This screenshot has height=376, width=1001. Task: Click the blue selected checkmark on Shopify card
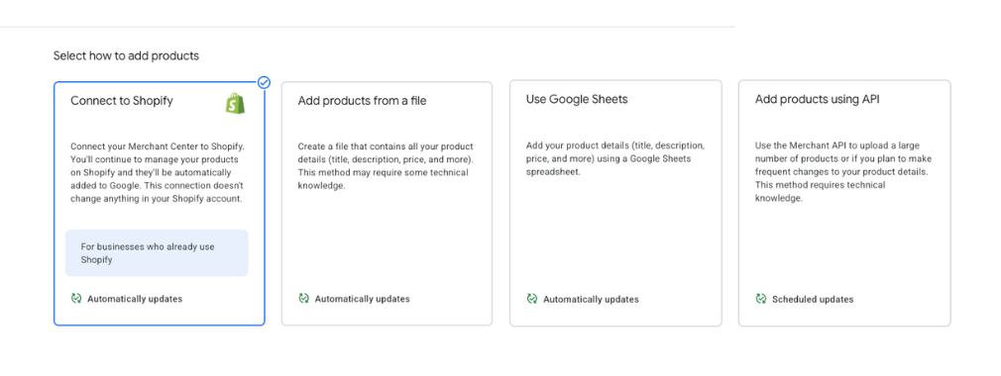(264, 82)
